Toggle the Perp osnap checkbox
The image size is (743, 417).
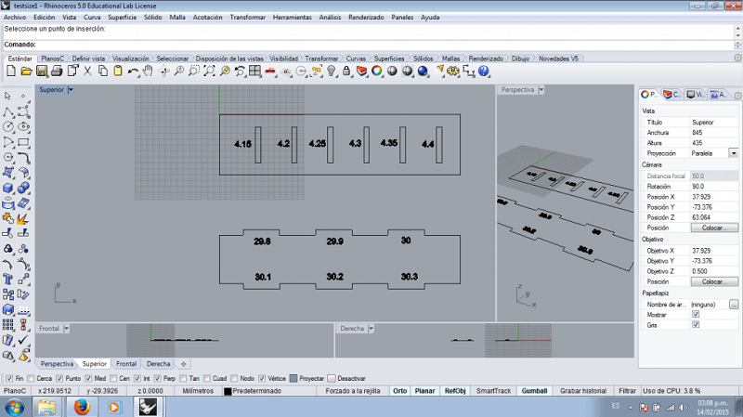[157, 378]
